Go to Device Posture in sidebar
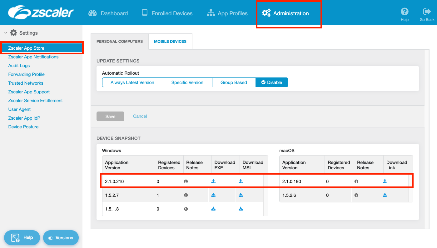The width and height of the screenshot is (437, 248). pos(23,127)
